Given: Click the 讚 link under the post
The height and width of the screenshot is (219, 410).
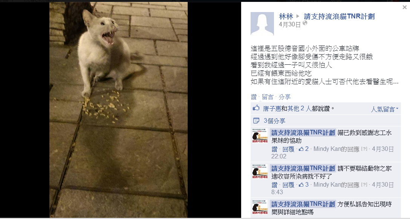Looking at the screenshot, I should (x=254, y=97).
